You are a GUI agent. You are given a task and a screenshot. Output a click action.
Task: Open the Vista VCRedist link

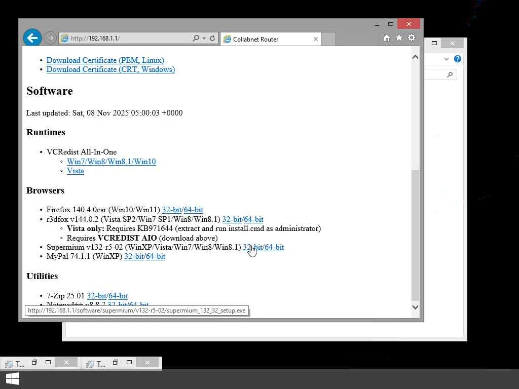(76, 171)
